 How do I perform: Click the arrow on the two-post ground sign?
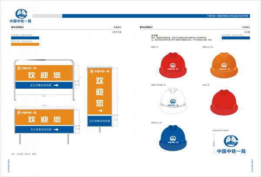[x=67, y=129]
